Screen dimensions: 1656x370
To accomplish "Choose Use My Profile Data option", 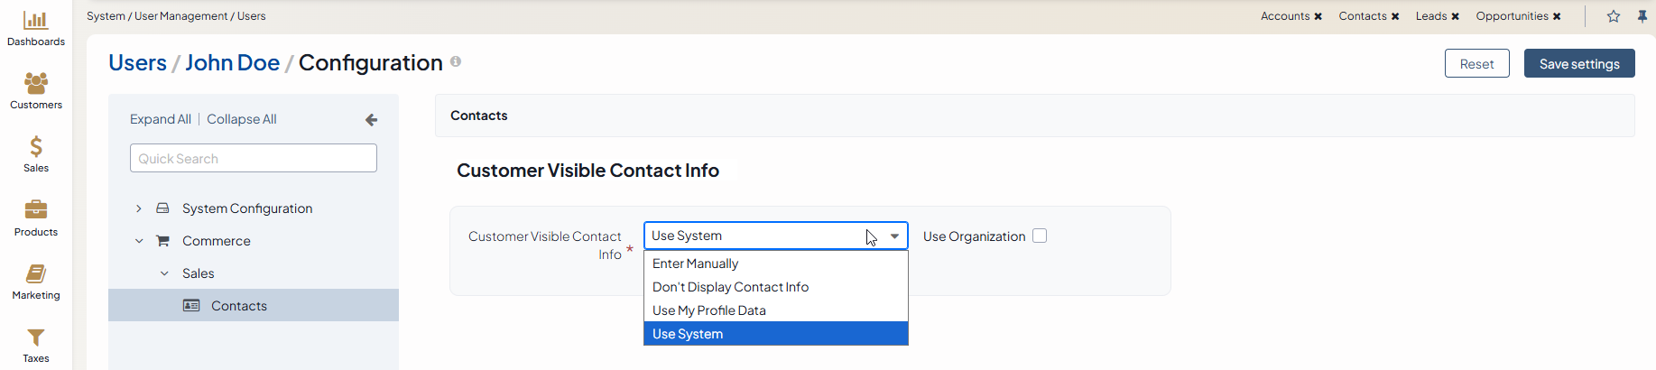I will click(709, 310).
